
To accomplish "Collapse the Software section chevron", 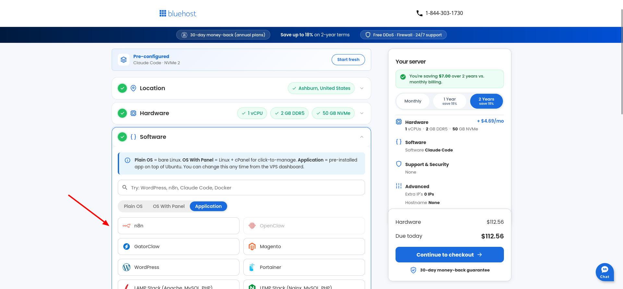I will point(362,137).
